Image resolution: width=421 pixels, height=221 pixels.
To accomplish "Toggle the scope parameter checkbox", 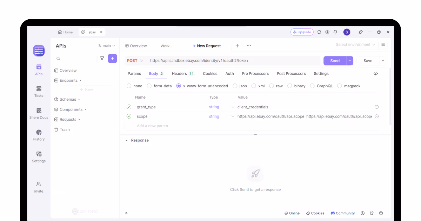I will 129,116.
